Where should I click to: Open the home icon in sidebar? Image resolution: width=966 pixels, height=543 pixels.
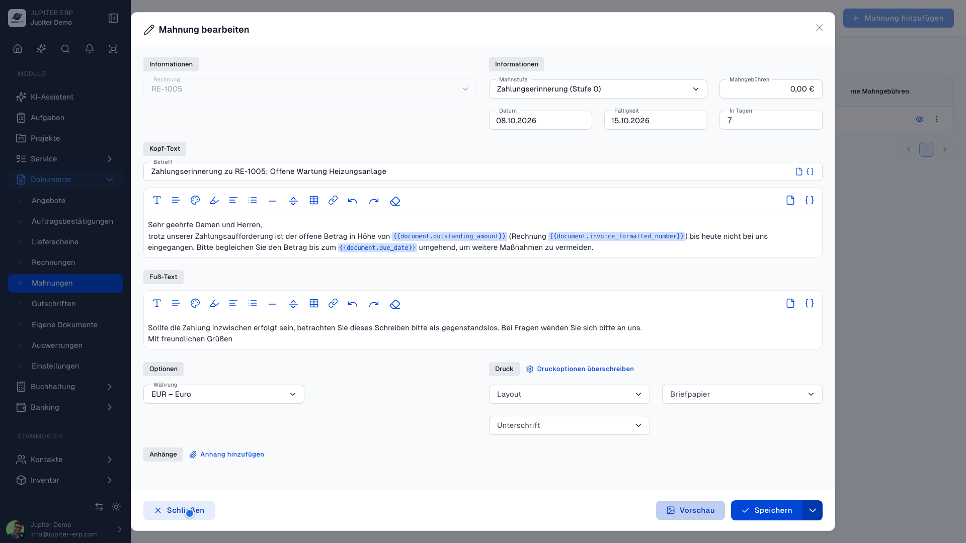coord(18,49)
